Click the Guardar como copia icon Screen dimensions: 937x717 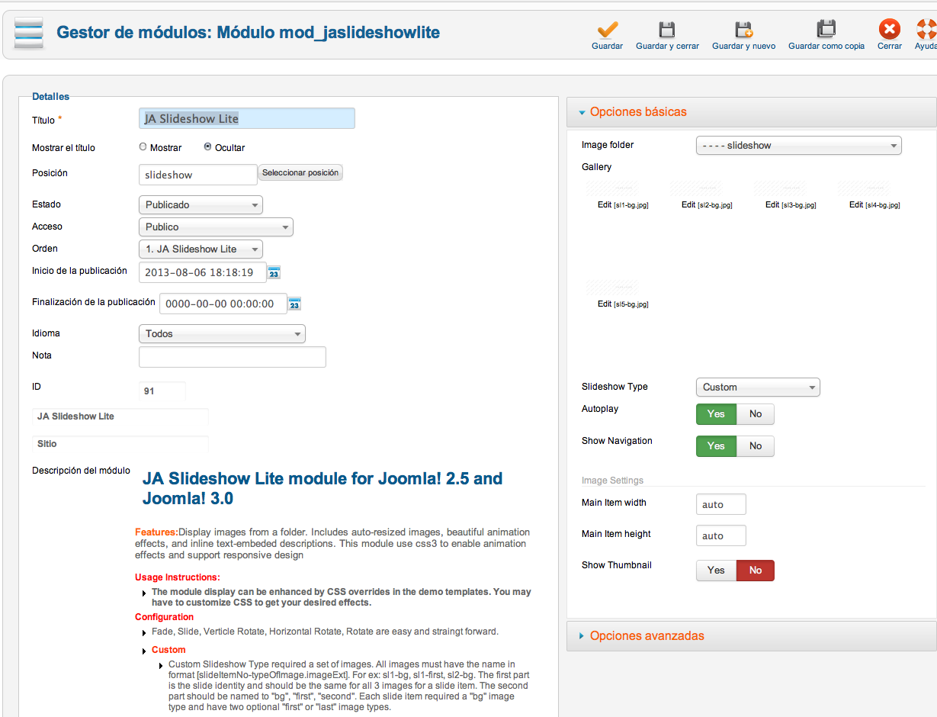pos(826,30)
